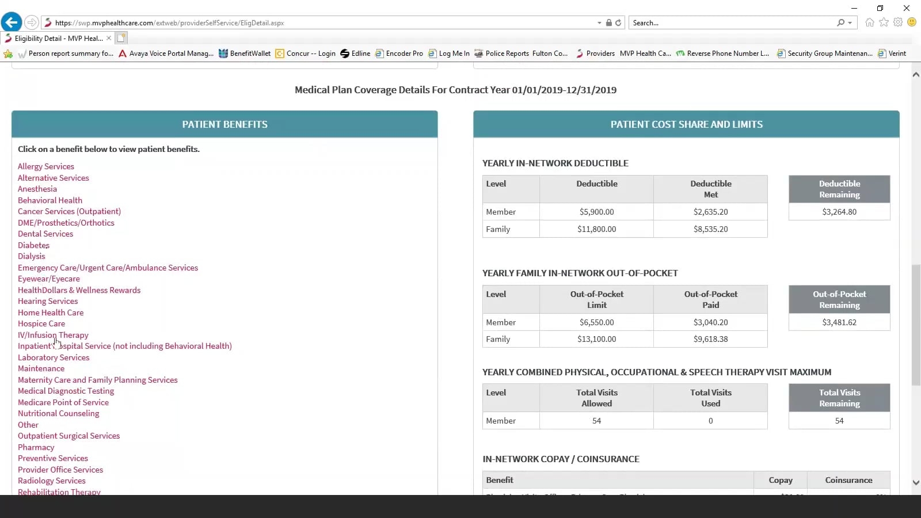The height and width of the screenshot is (518, 921).
Task: Click the Forward navigation arrow
Action: (32, 22)
